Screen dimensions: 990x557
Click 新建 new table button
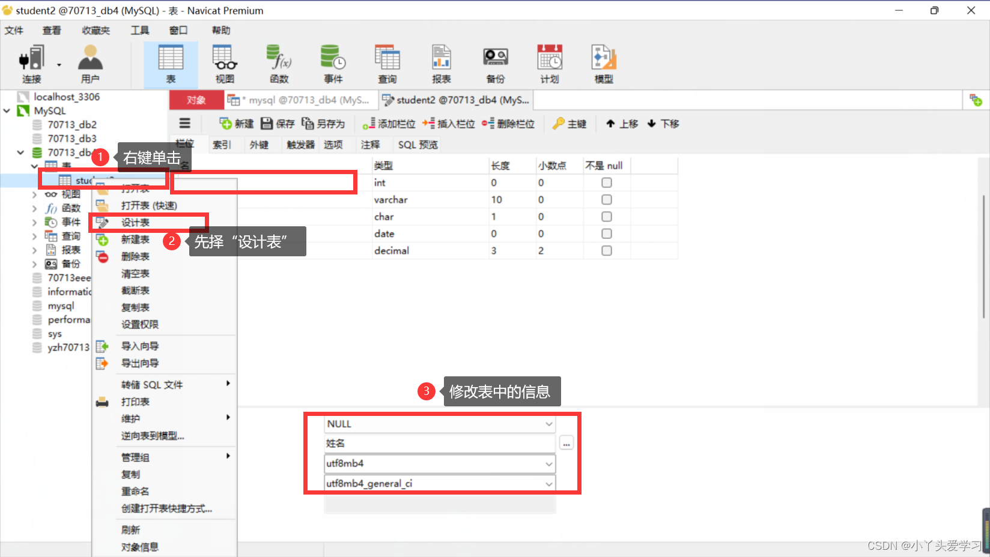[237, 124]
